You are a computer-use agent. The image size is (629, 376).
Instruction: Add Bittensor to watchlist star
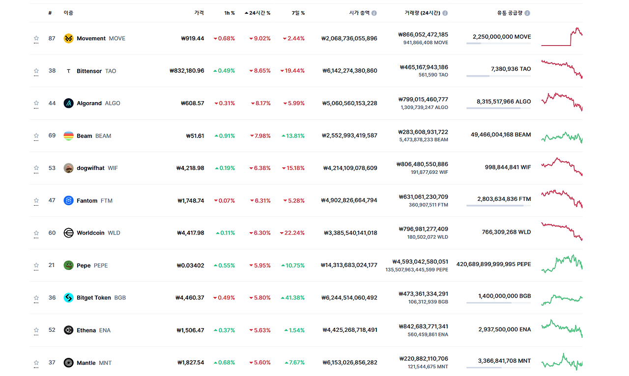point(36,70)
